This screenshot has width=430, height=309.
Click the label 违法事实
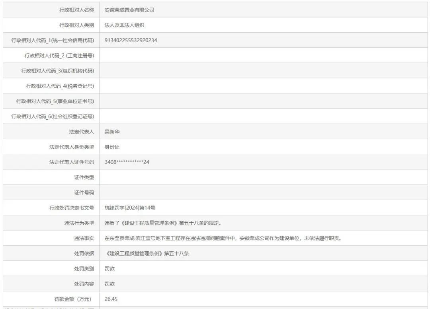84,238
